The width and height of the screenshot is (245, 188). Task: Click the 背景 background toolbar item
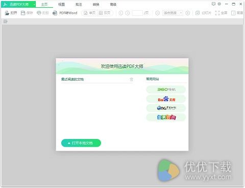pyautogui.click(x=237, y=13)
